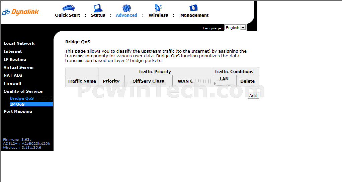342x182 pixels.
Task: Click the Status monitor icon
Action: tap(98, 8)
